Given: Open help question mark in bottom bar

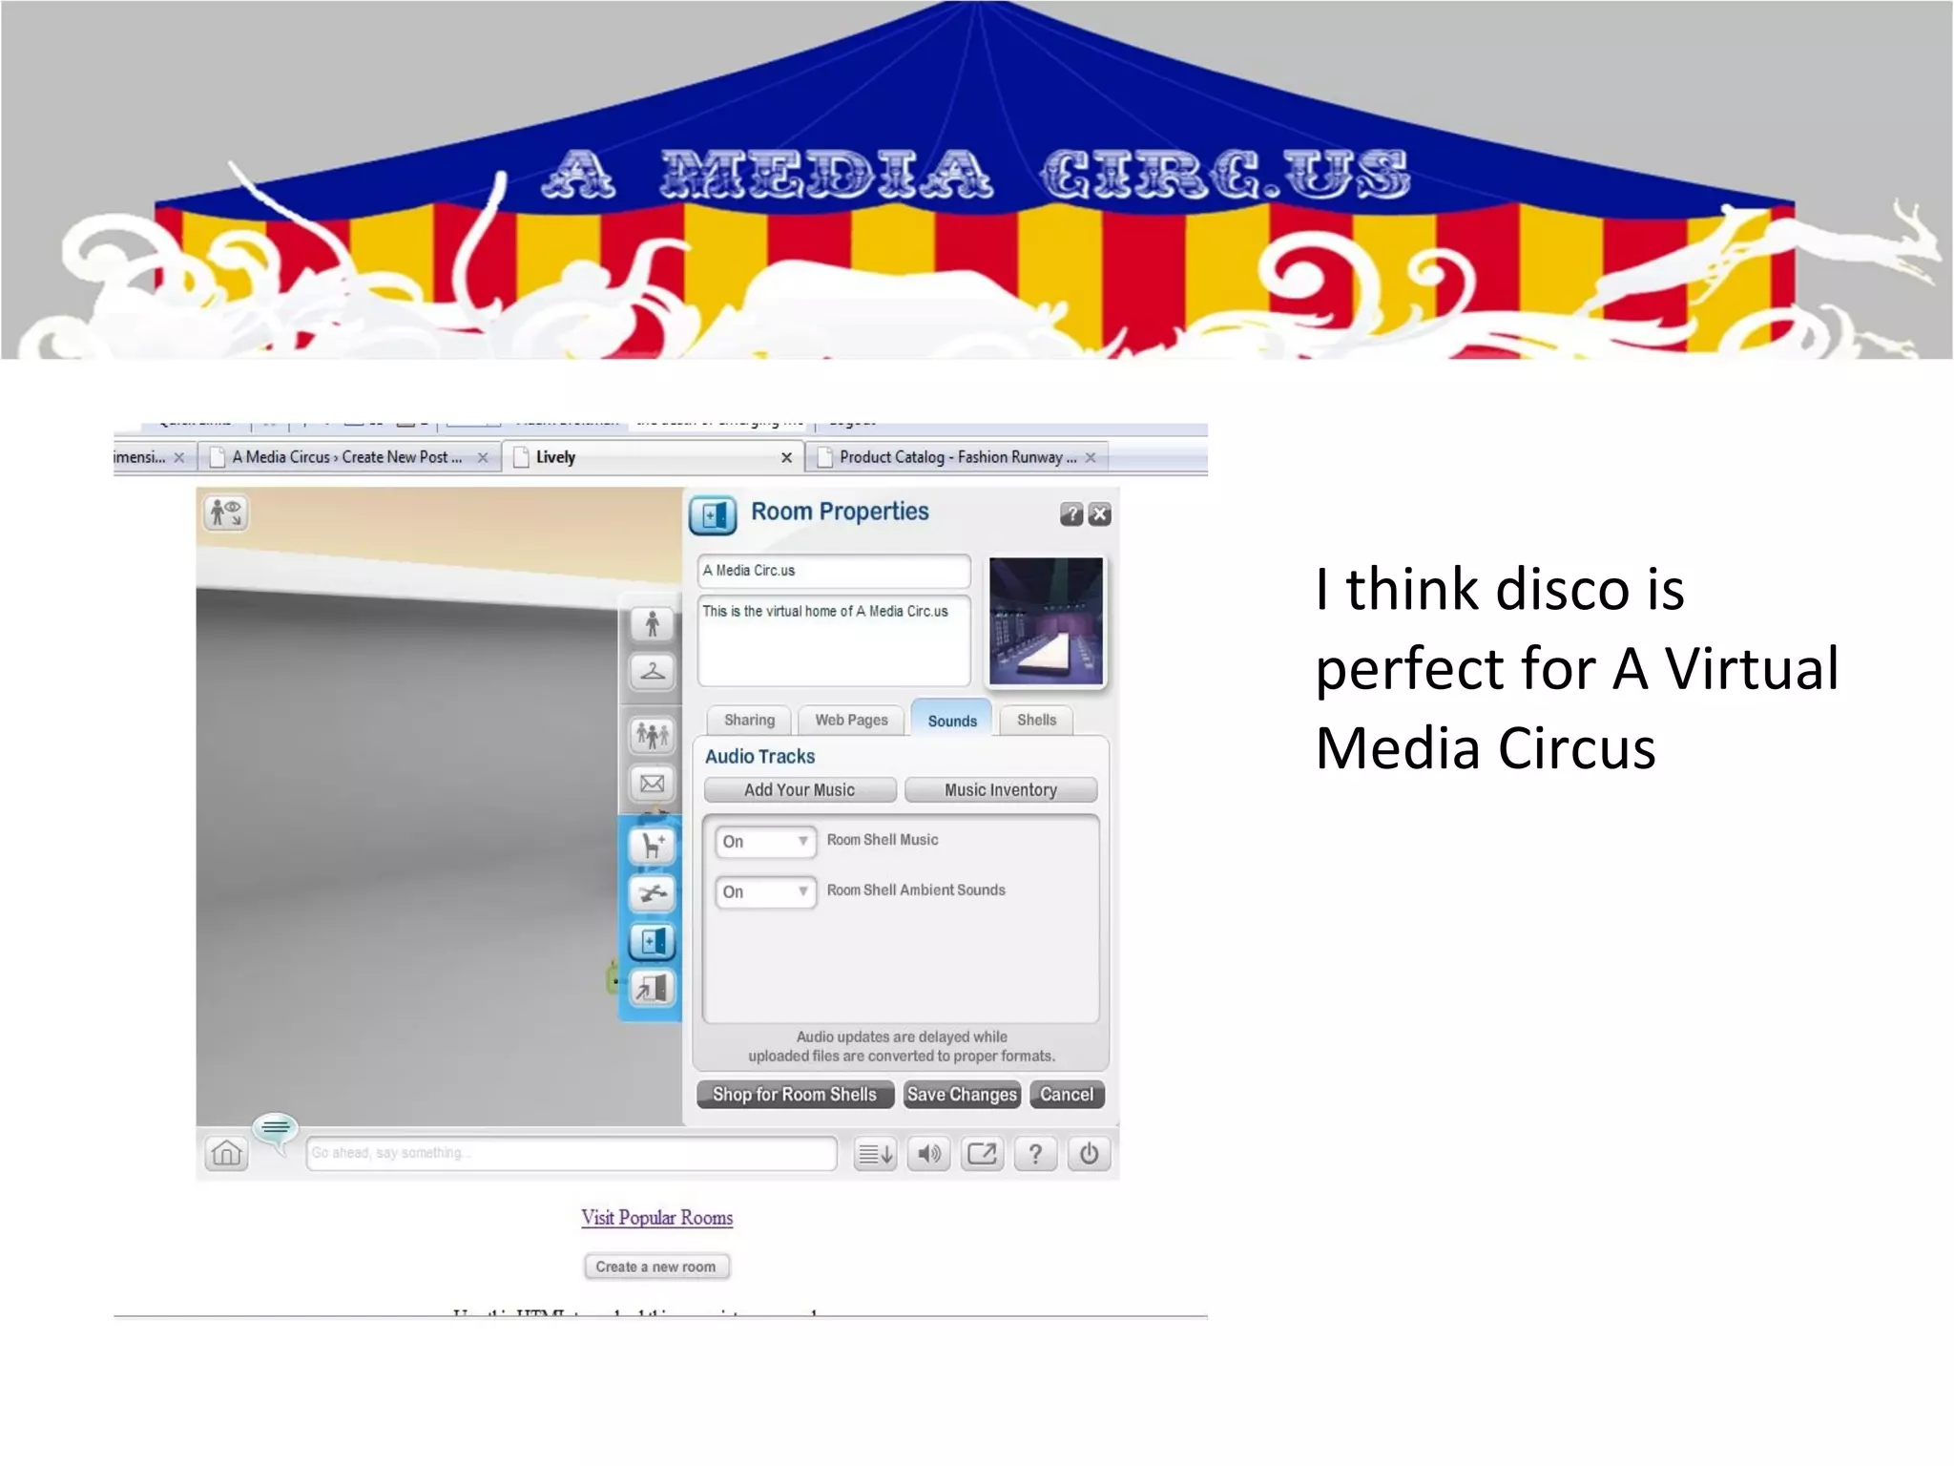Looking at the screenshot, I should point(1035,1154).
